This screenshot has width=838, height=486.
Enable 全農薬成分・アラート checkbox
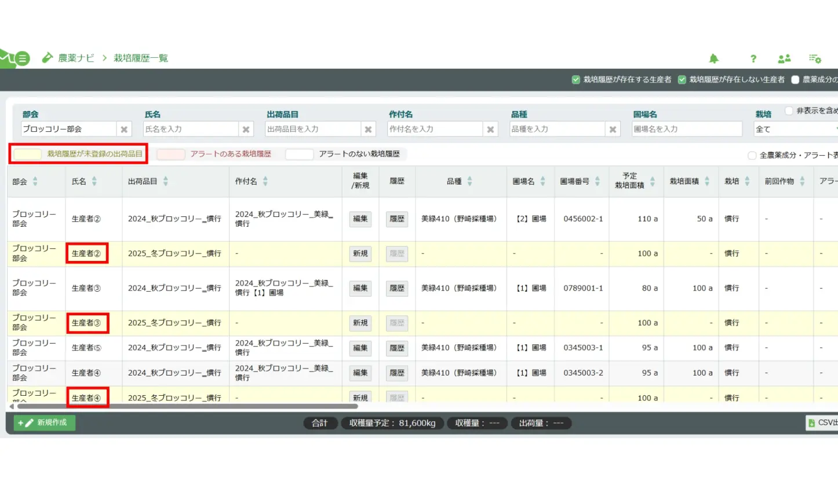pyautogui.click(x=752, y=155)
